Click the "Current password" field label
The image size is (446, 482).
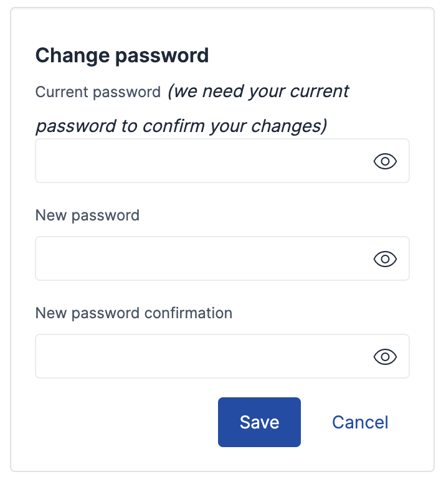98,93
